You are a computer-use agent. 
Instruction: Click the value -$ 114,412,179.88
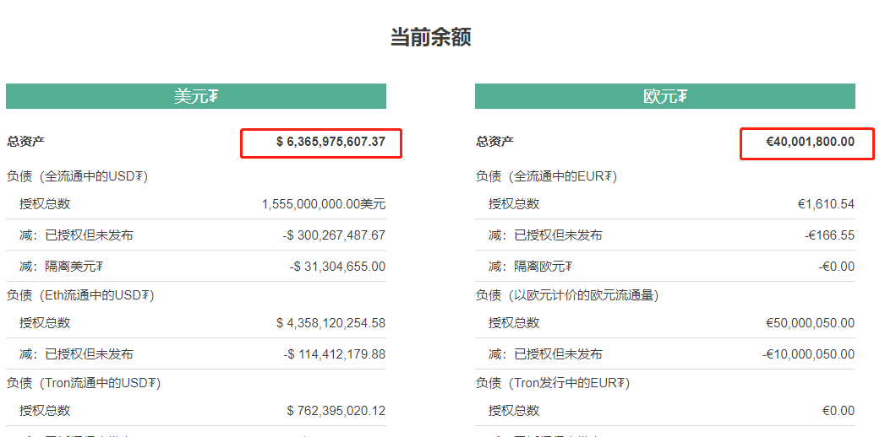pyautogui.click(x=334, y=354)
